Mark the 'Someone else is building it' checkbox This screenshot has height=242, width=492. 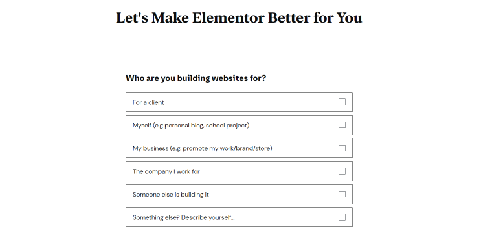342,194
